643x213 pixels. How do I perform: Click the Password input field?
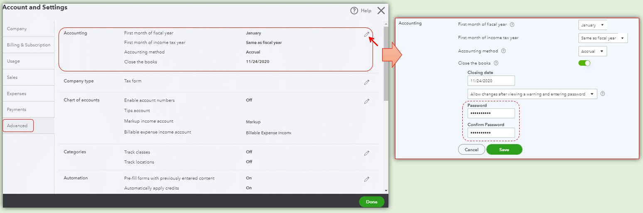pos(491,113)
